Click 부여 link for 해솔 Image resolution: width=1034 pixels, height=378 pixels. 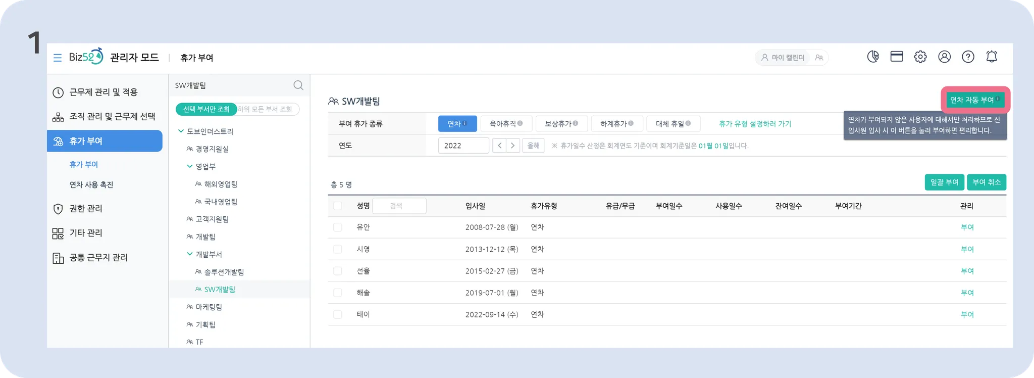(967, 293)
